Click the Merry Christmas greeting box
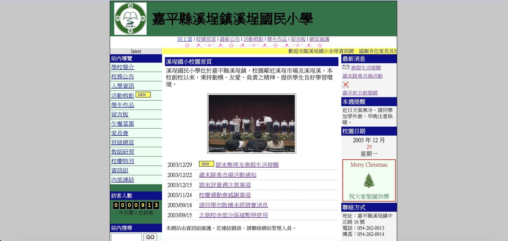508x241 pixels. (x=369, y=180)
